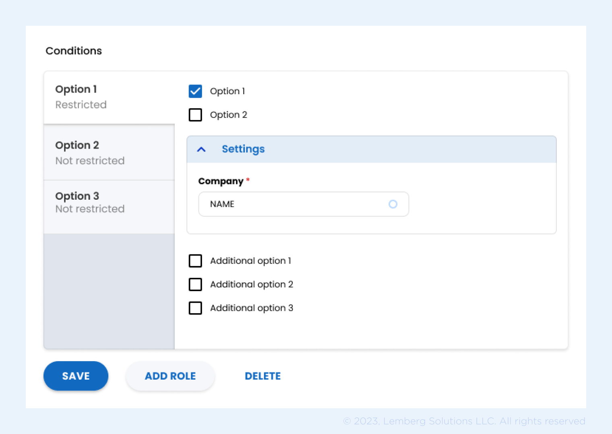Viewport: 612px width, 434px height.
Task: Uncheck the Option 1 checkbox
Action: [195, 91]
